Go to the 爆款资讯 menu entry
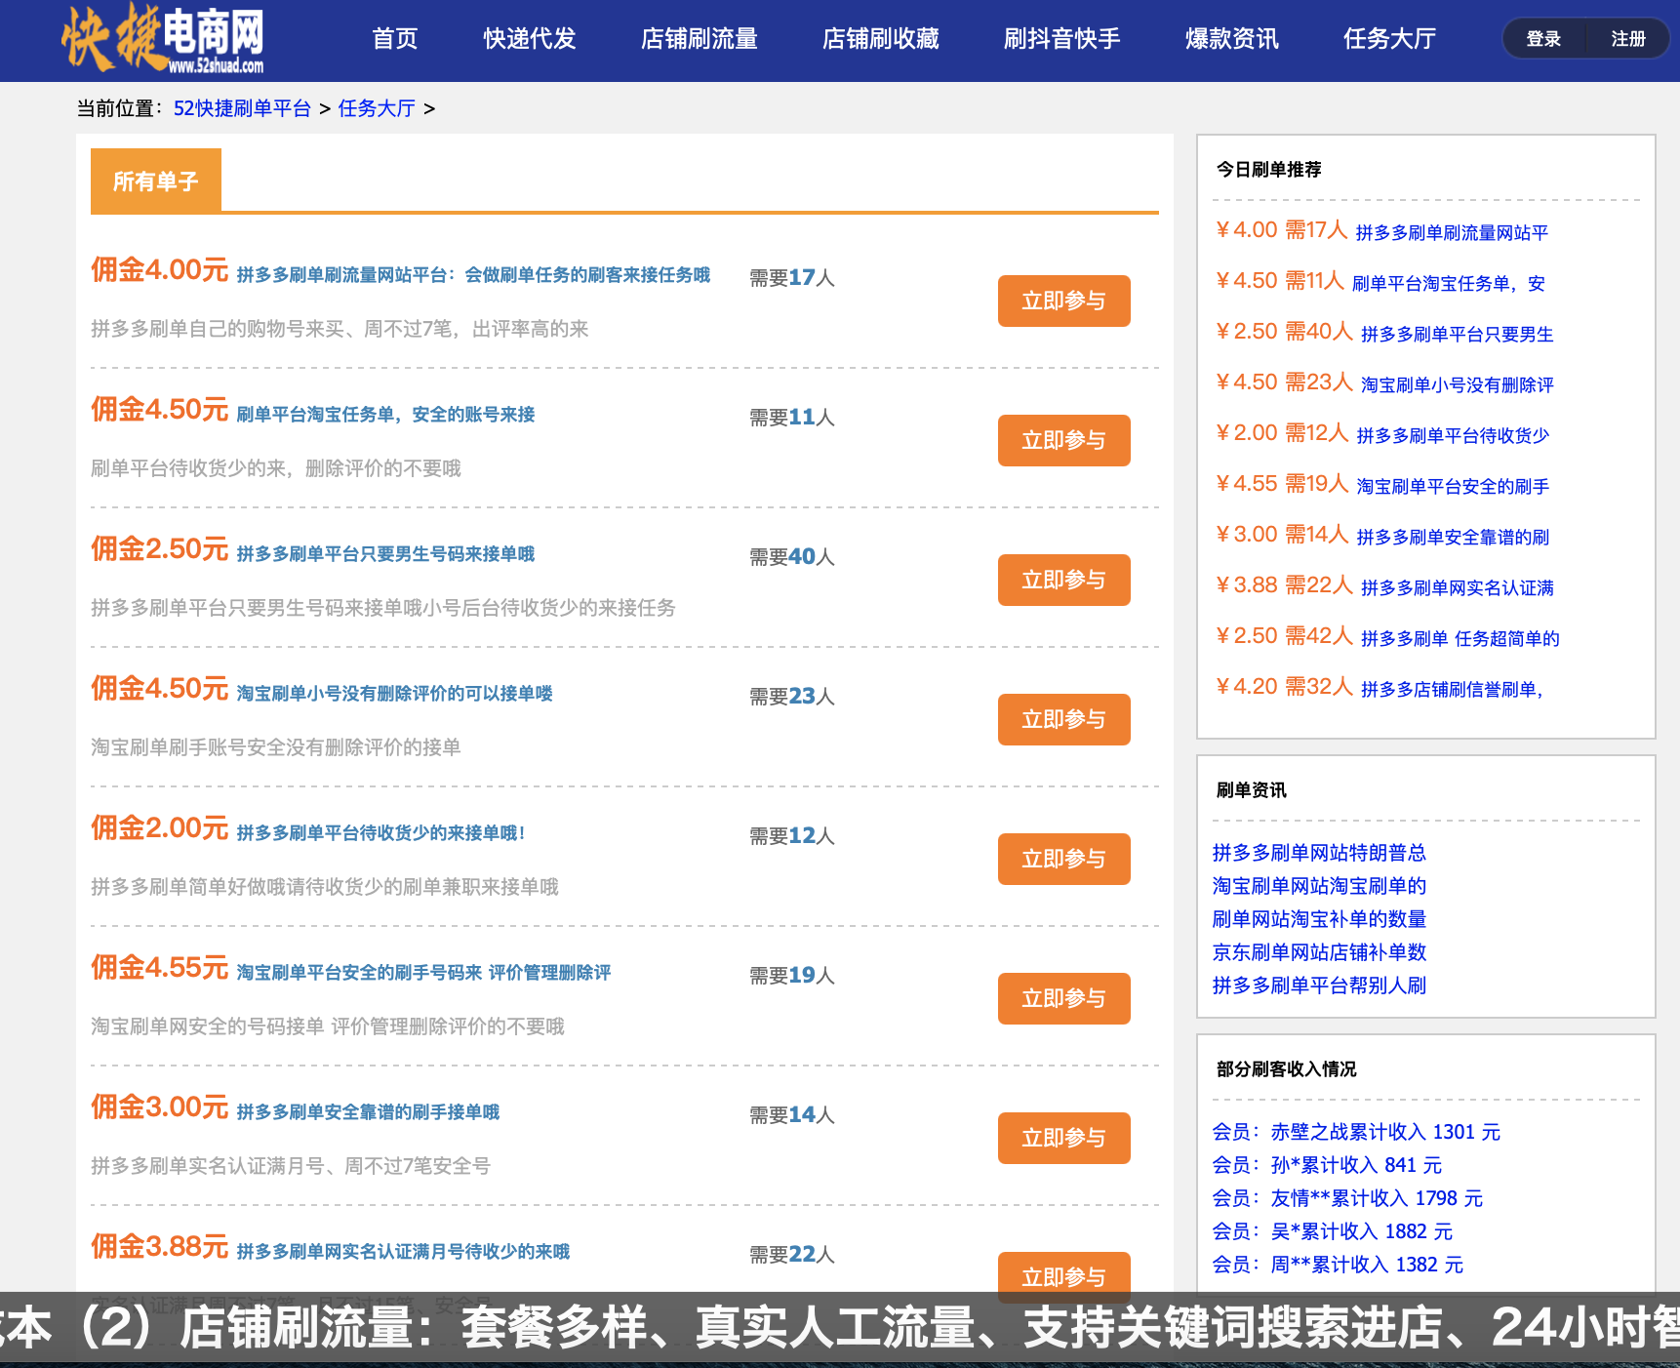 pyautogui.click(x=1232, y=39)
